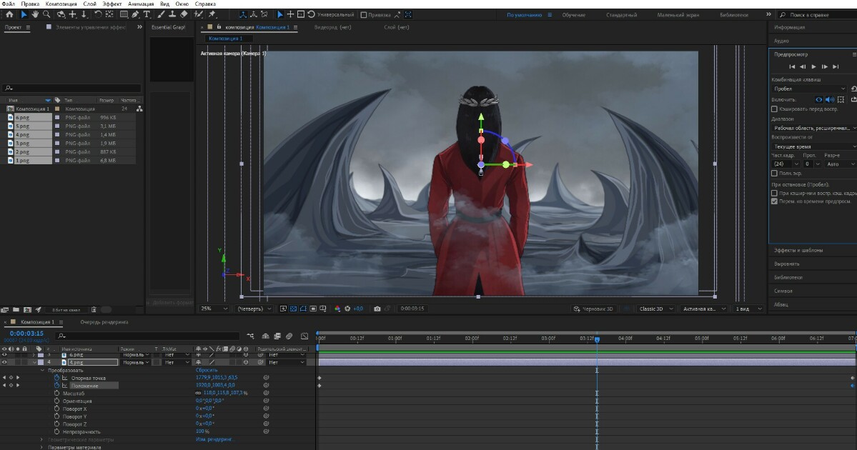Open the Композиция menu
Image resolution: width=857 pixels, height=450 pixels.
coord(61,4)
